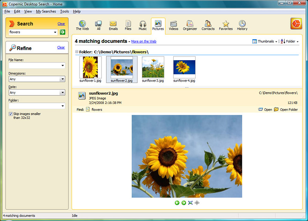The height and width of the screenshot is (221, 308).
Task: Show Favorites star category
Action: click(x=226, y=26)
